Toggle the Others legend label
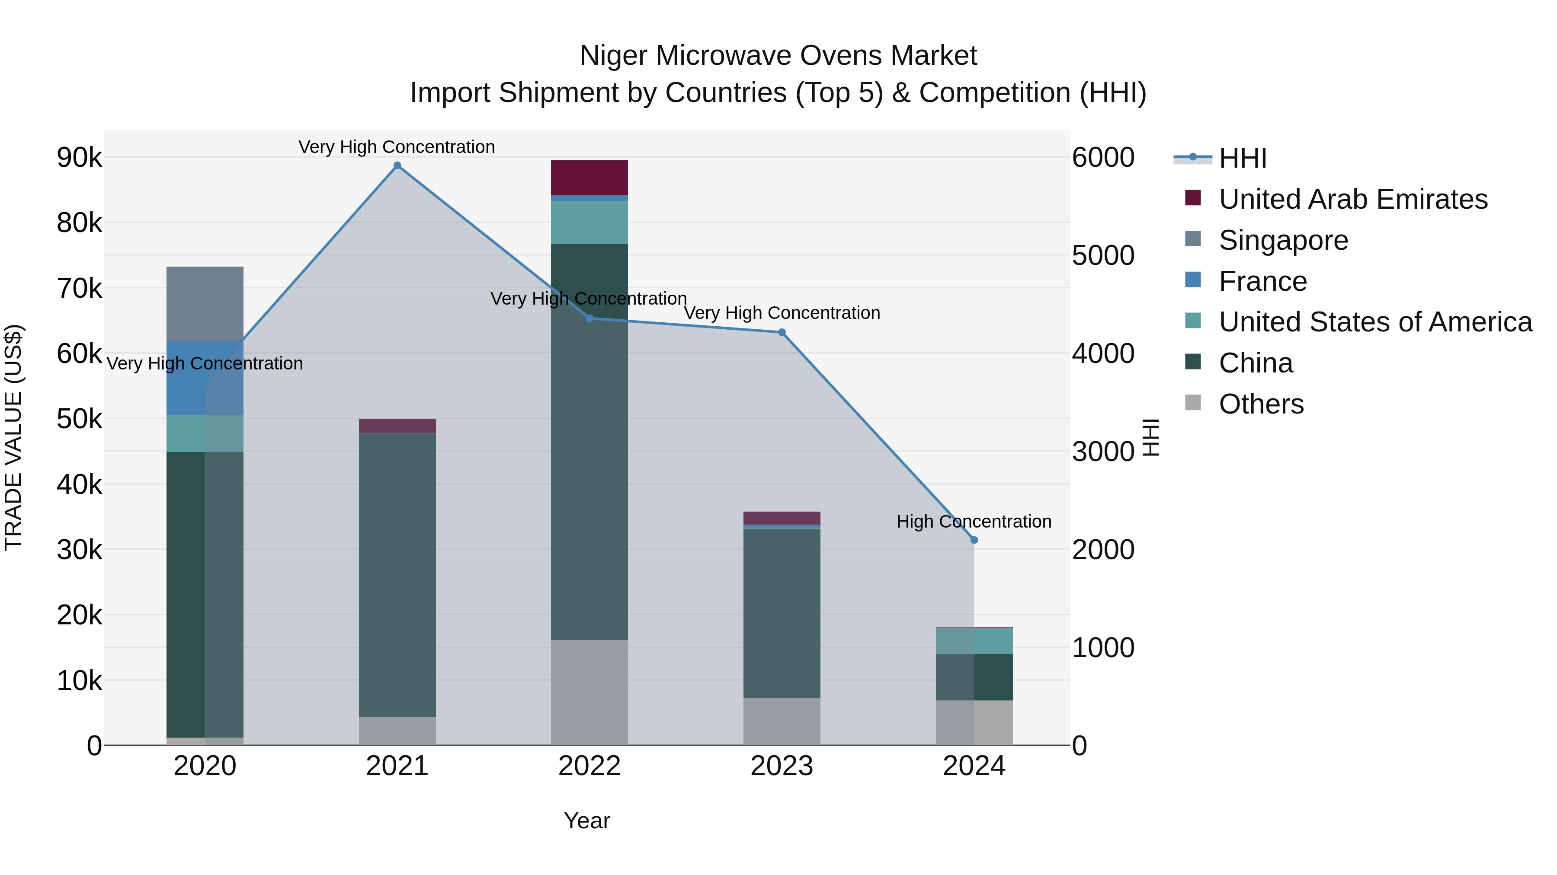This screenshot has height=875, width=1557. 1262,404
